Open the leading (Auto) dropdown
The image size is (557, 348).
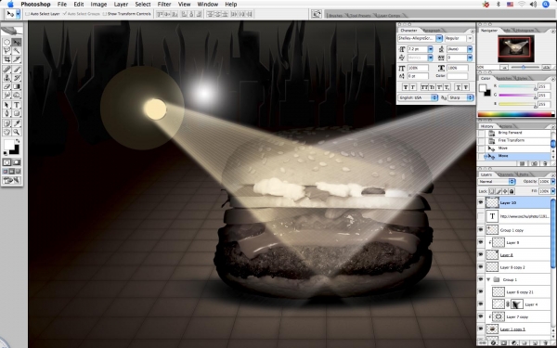click(470, 49)
